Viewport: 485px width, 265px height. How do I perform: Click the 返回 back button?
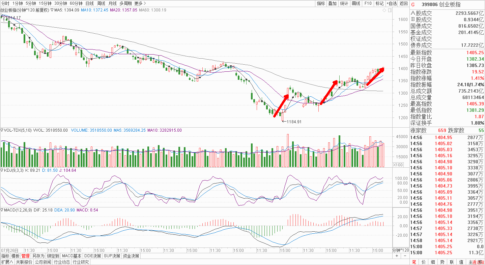pos(403,3)
